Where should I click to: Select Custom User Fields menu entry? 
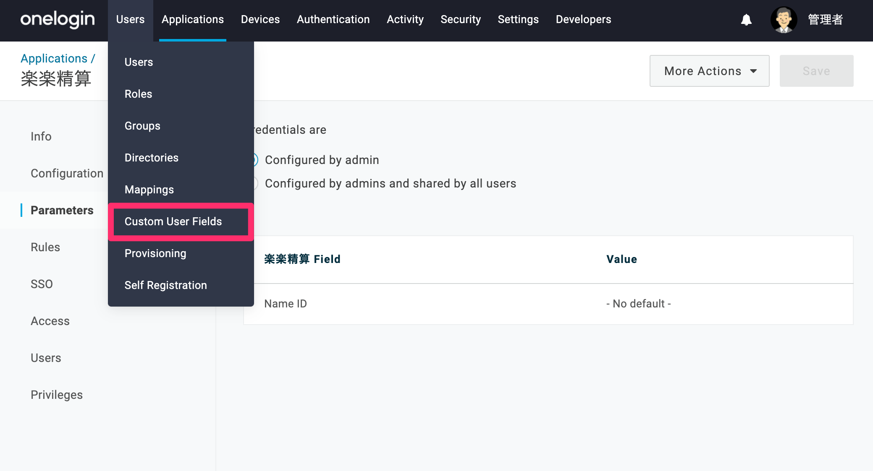pos(181,221)
